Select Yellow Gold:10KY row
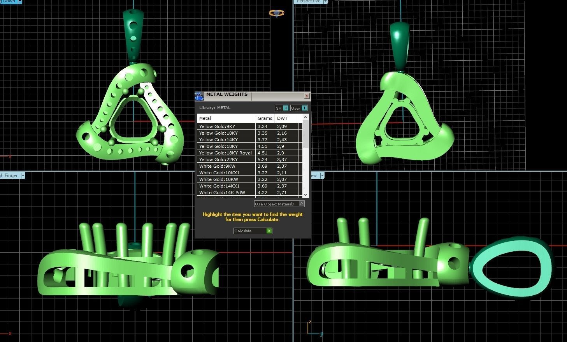 tap(249, 133)
